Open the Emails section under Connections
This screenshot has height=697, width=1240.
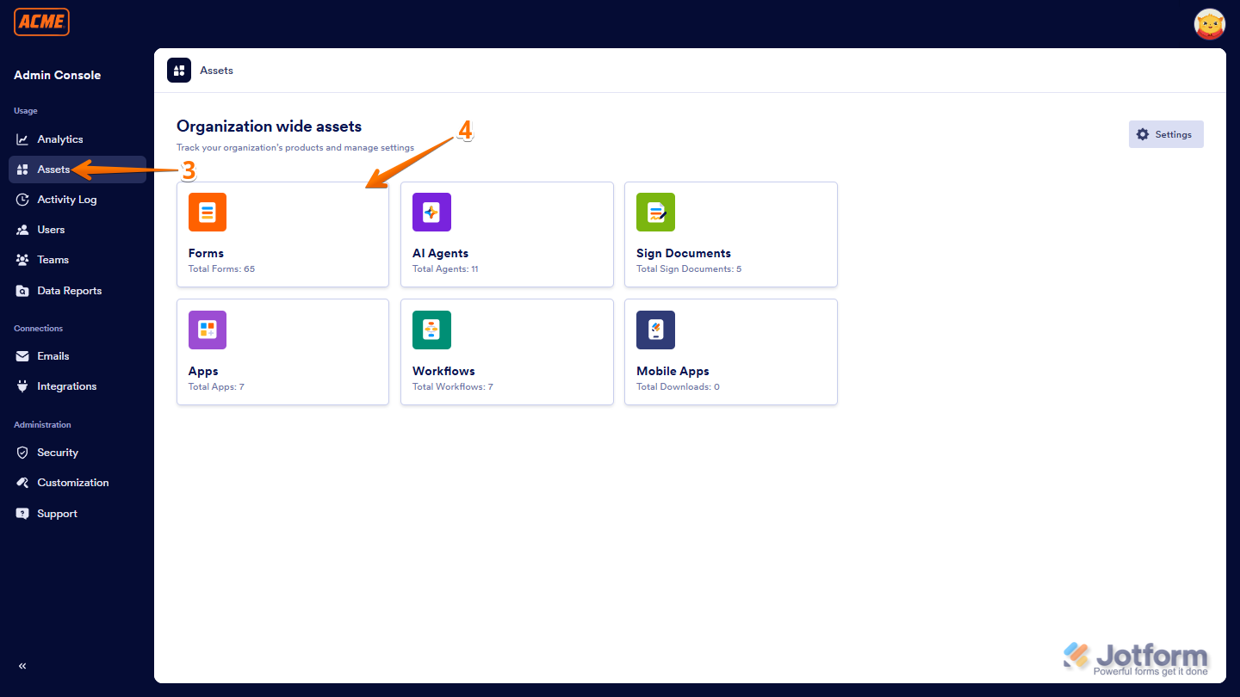[x=23, y=355]
